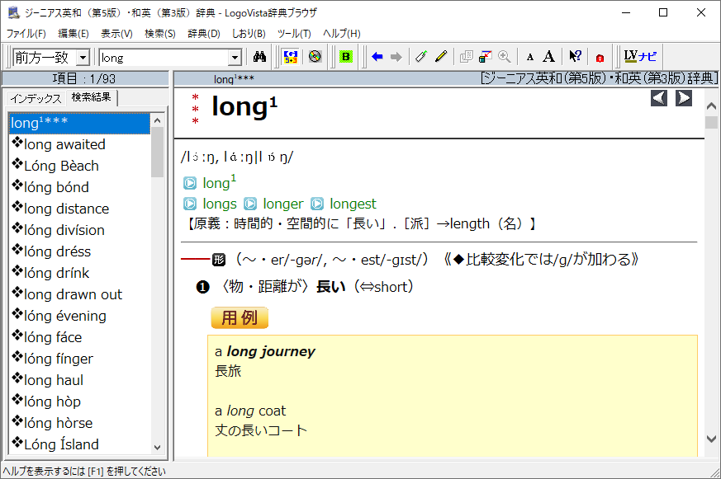Viewport: 721px width, 479px height.
Task: Select 'Lóng Ísland' in results list
Action: click(61, 444)
